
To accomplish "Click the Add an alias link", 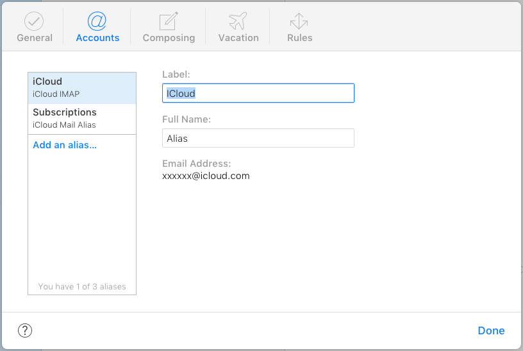I will 65,145.
